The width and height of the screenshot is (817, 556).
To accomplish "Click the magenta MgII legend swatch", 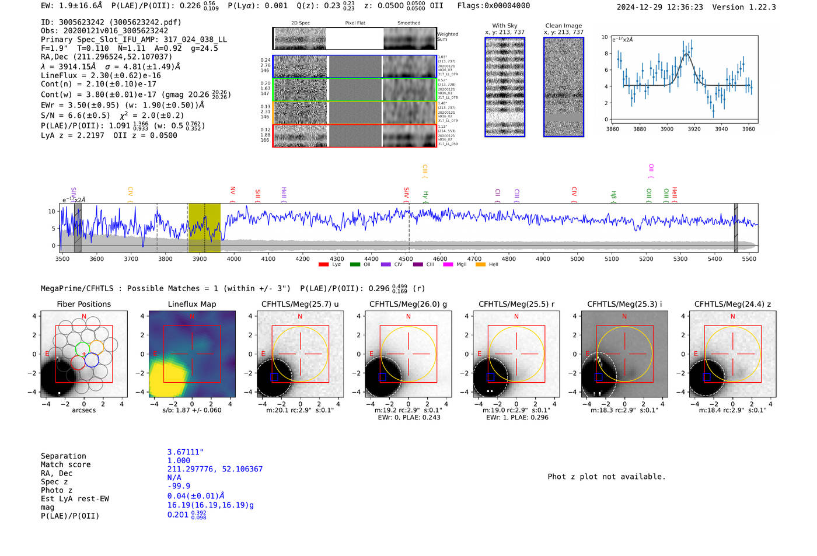I will pos(448,265).
